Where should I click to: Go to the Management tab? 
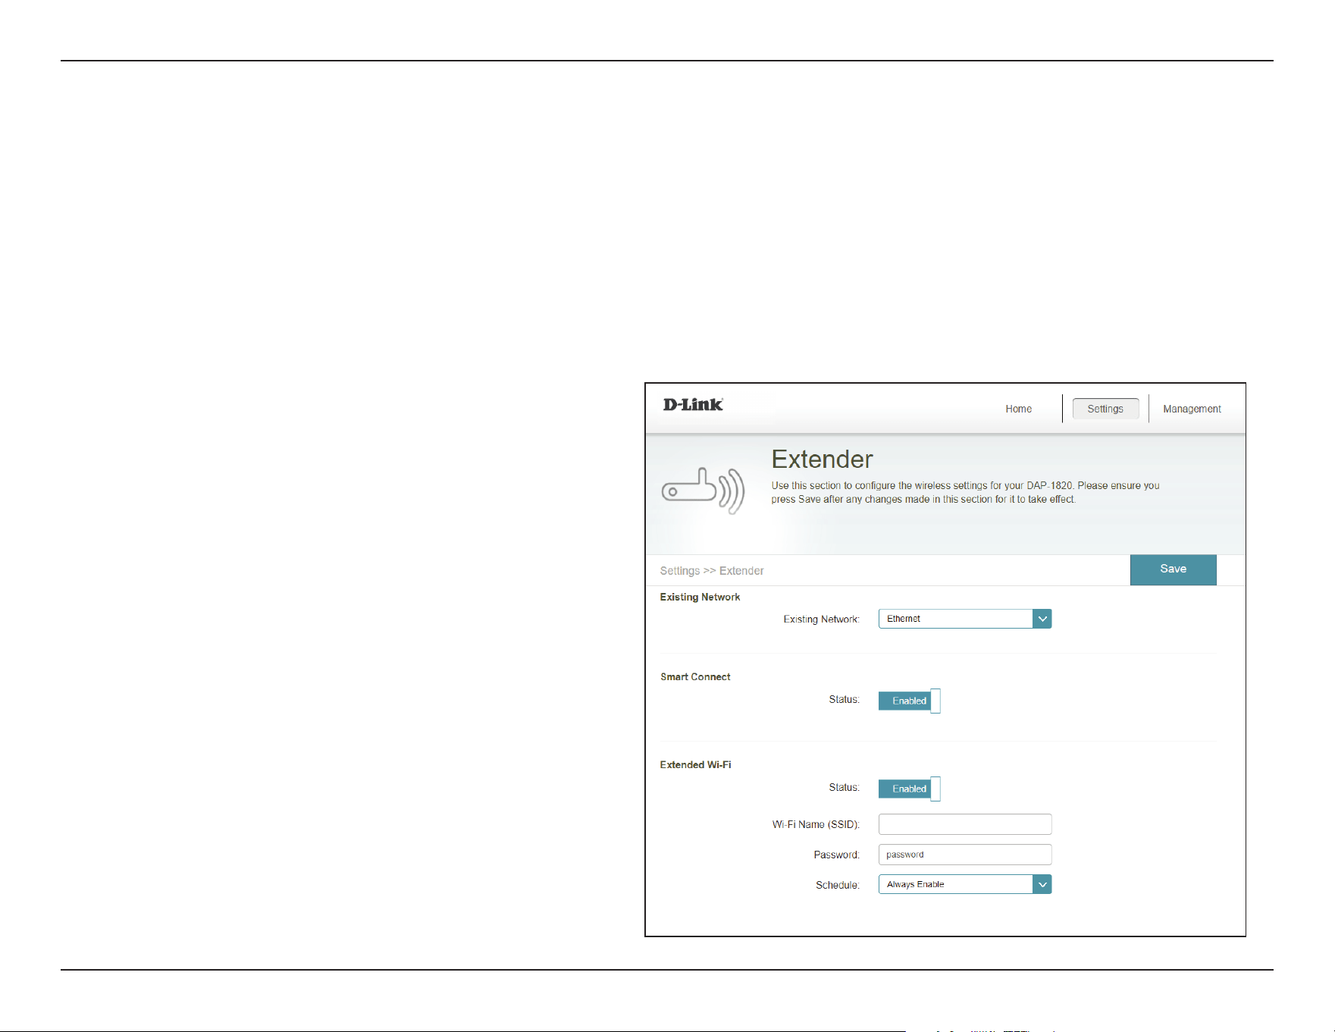pos(1192,409)
